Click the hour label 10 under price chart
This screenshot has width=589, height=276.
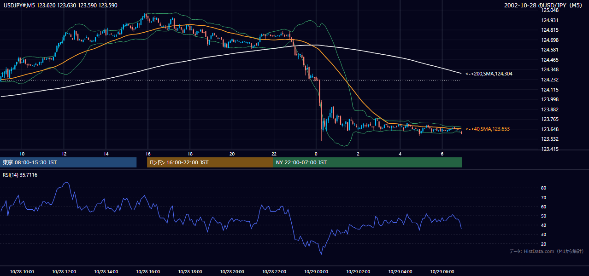(22, 153)
